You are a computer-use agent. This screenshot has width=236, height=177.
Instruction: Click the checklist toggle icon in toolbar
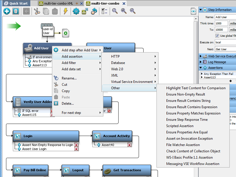[105, 11]
